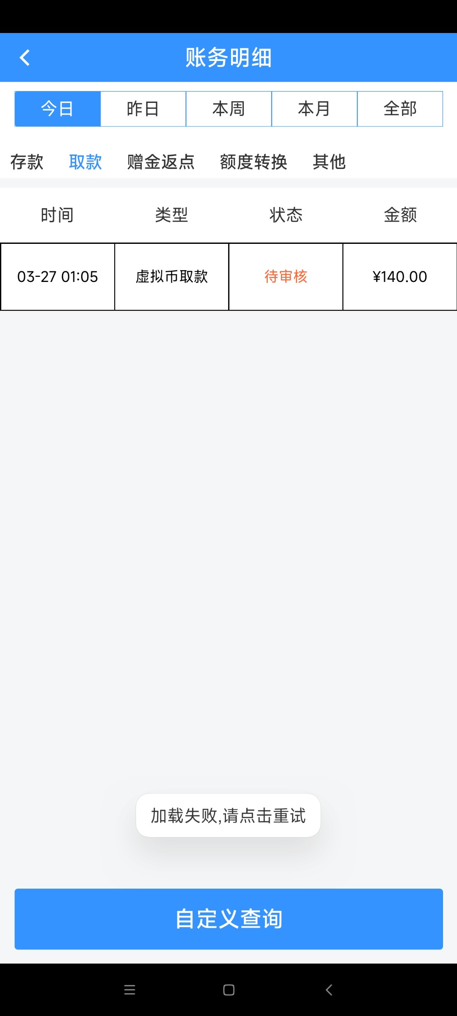Select the 取款 category

click(x=85, y=162)
